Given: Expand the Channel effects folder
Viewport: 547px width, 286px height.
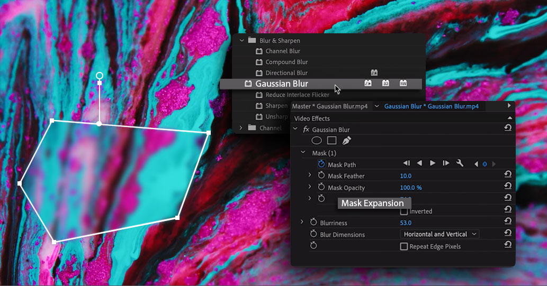Looking at the screenshot, I should pos(242,128).
